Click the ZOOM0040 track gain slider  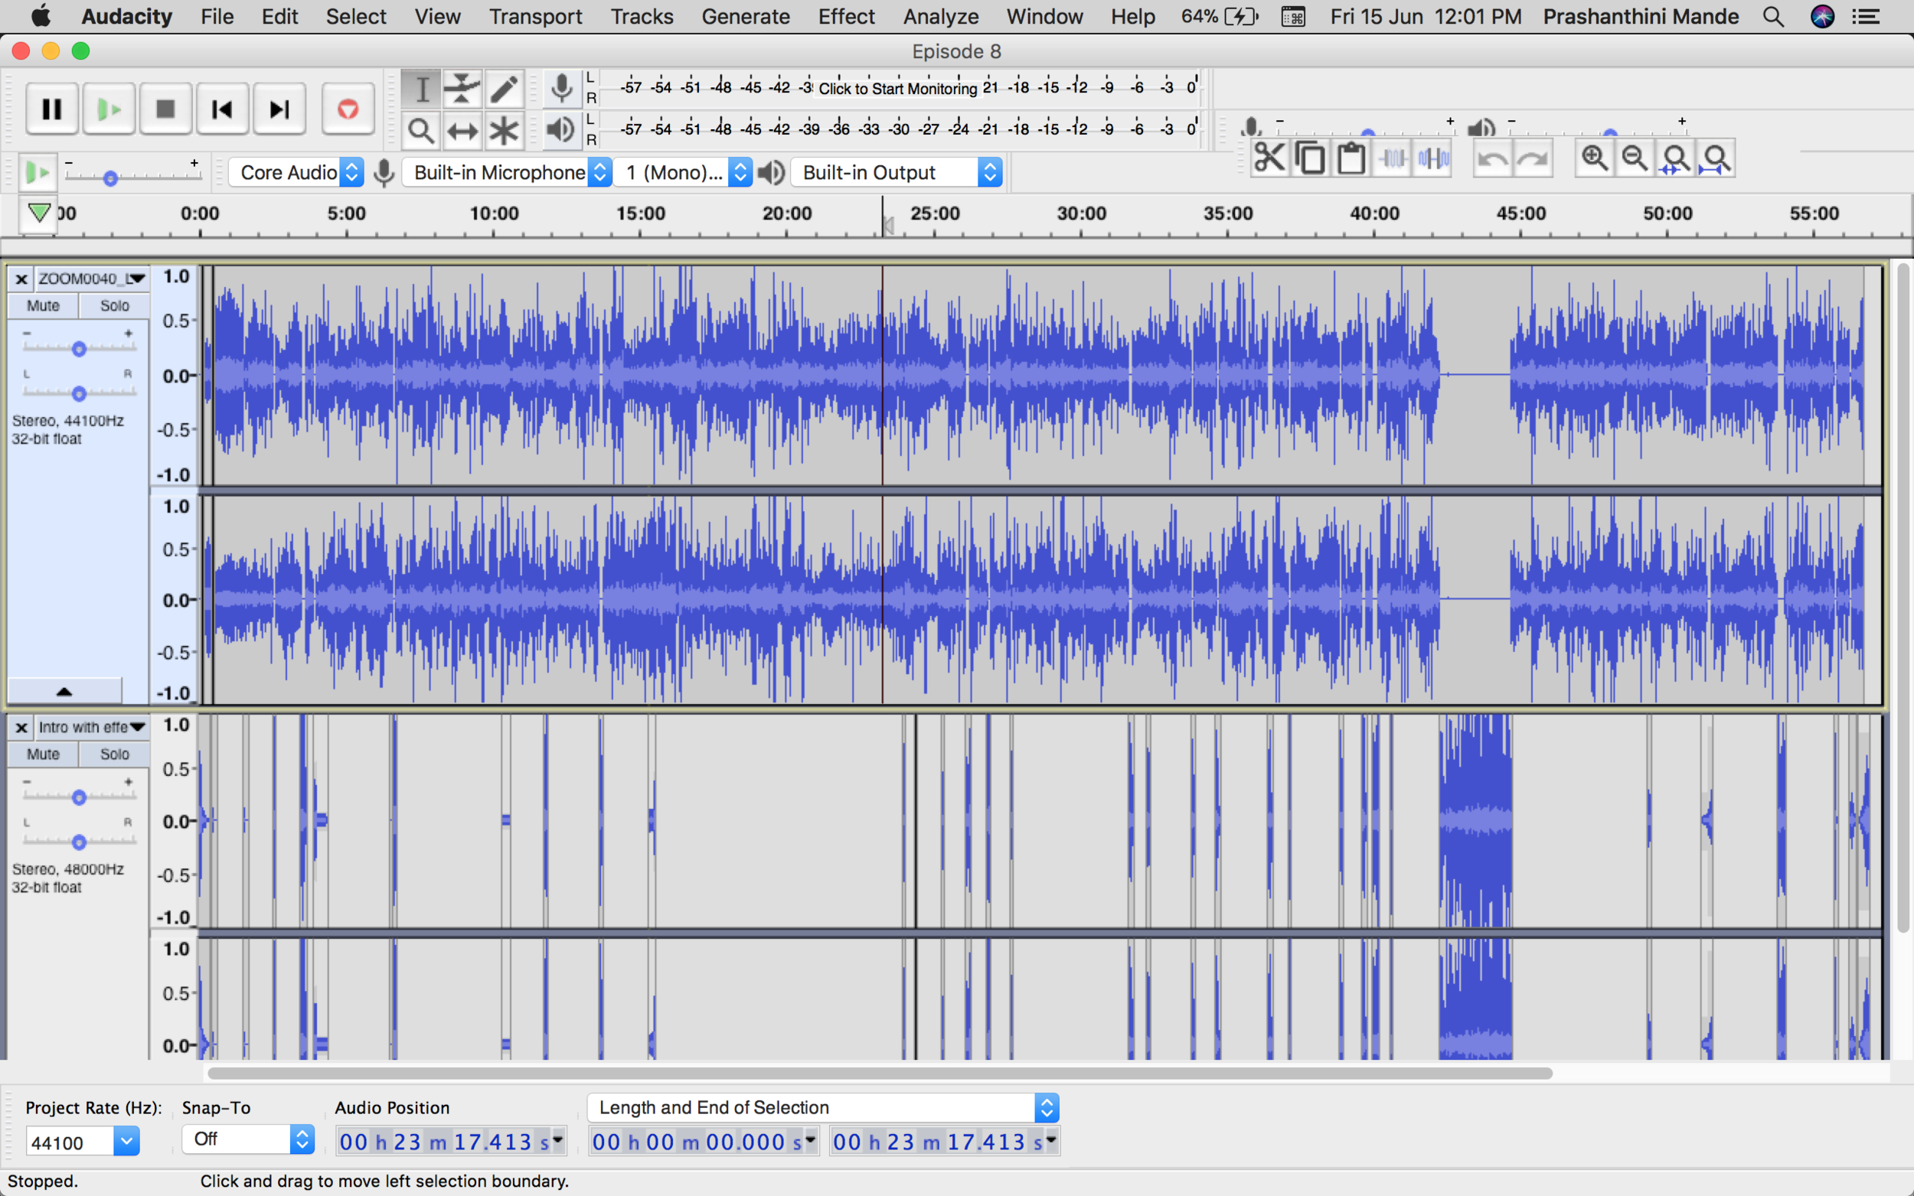click(78, 349)
